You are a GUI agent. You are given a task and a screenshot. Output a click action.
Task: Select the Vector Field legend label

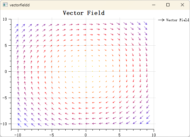pos(177,20)
